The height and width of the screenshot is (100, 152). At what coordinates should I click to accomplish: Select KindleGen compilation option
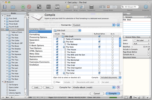pos(40,65)
